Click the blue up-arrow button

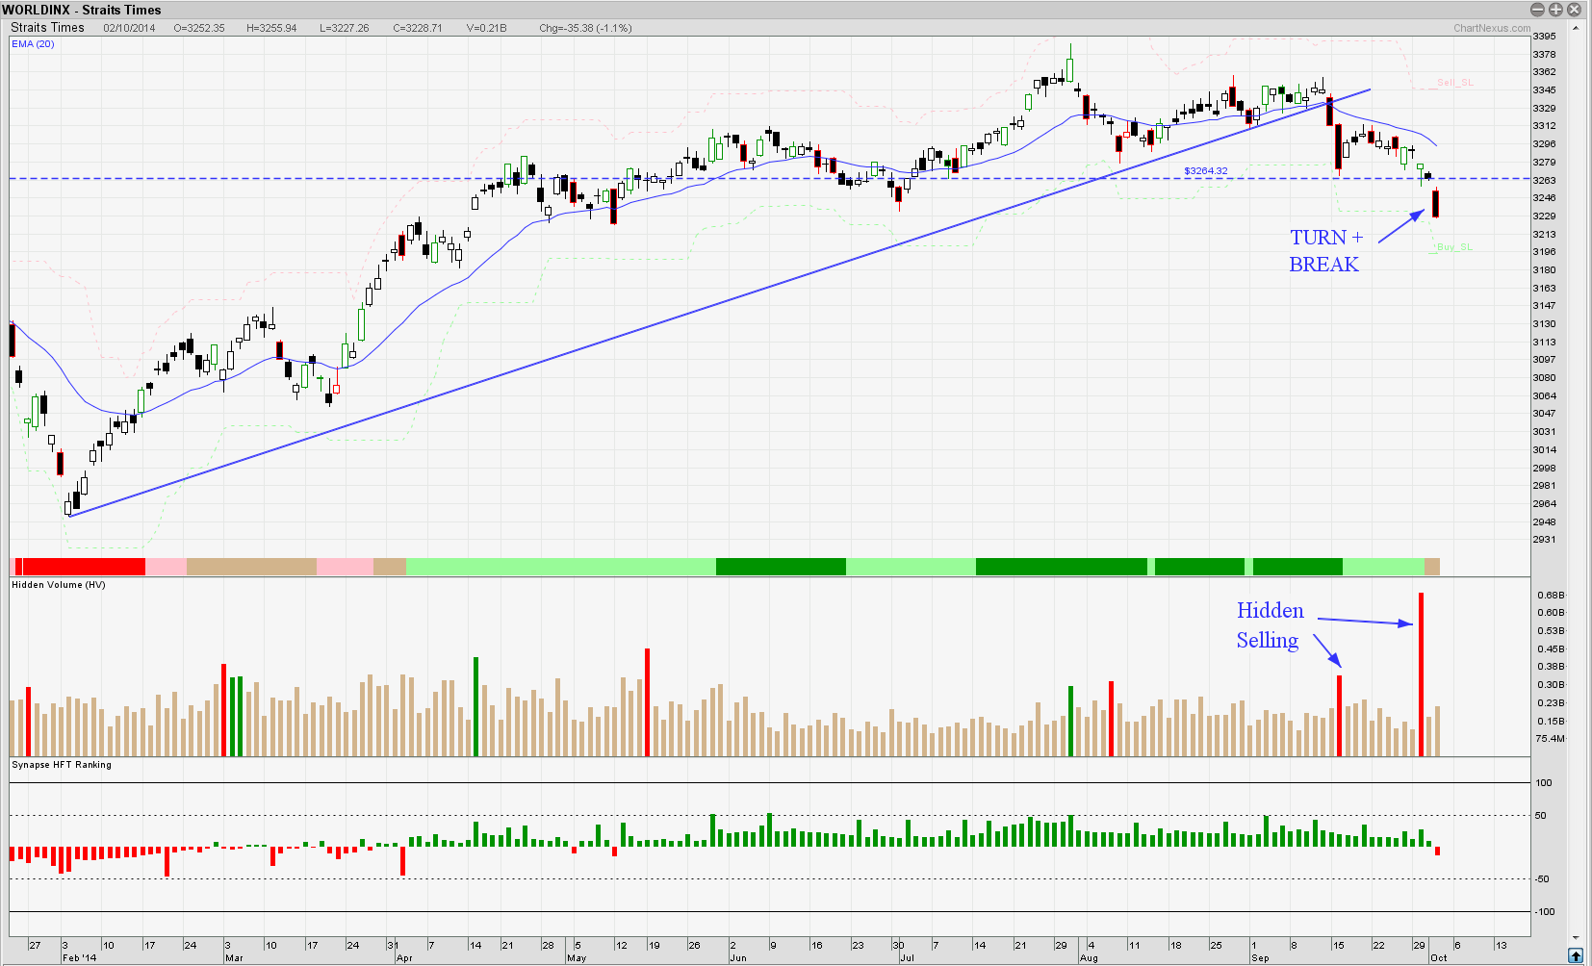(1575, 955)
